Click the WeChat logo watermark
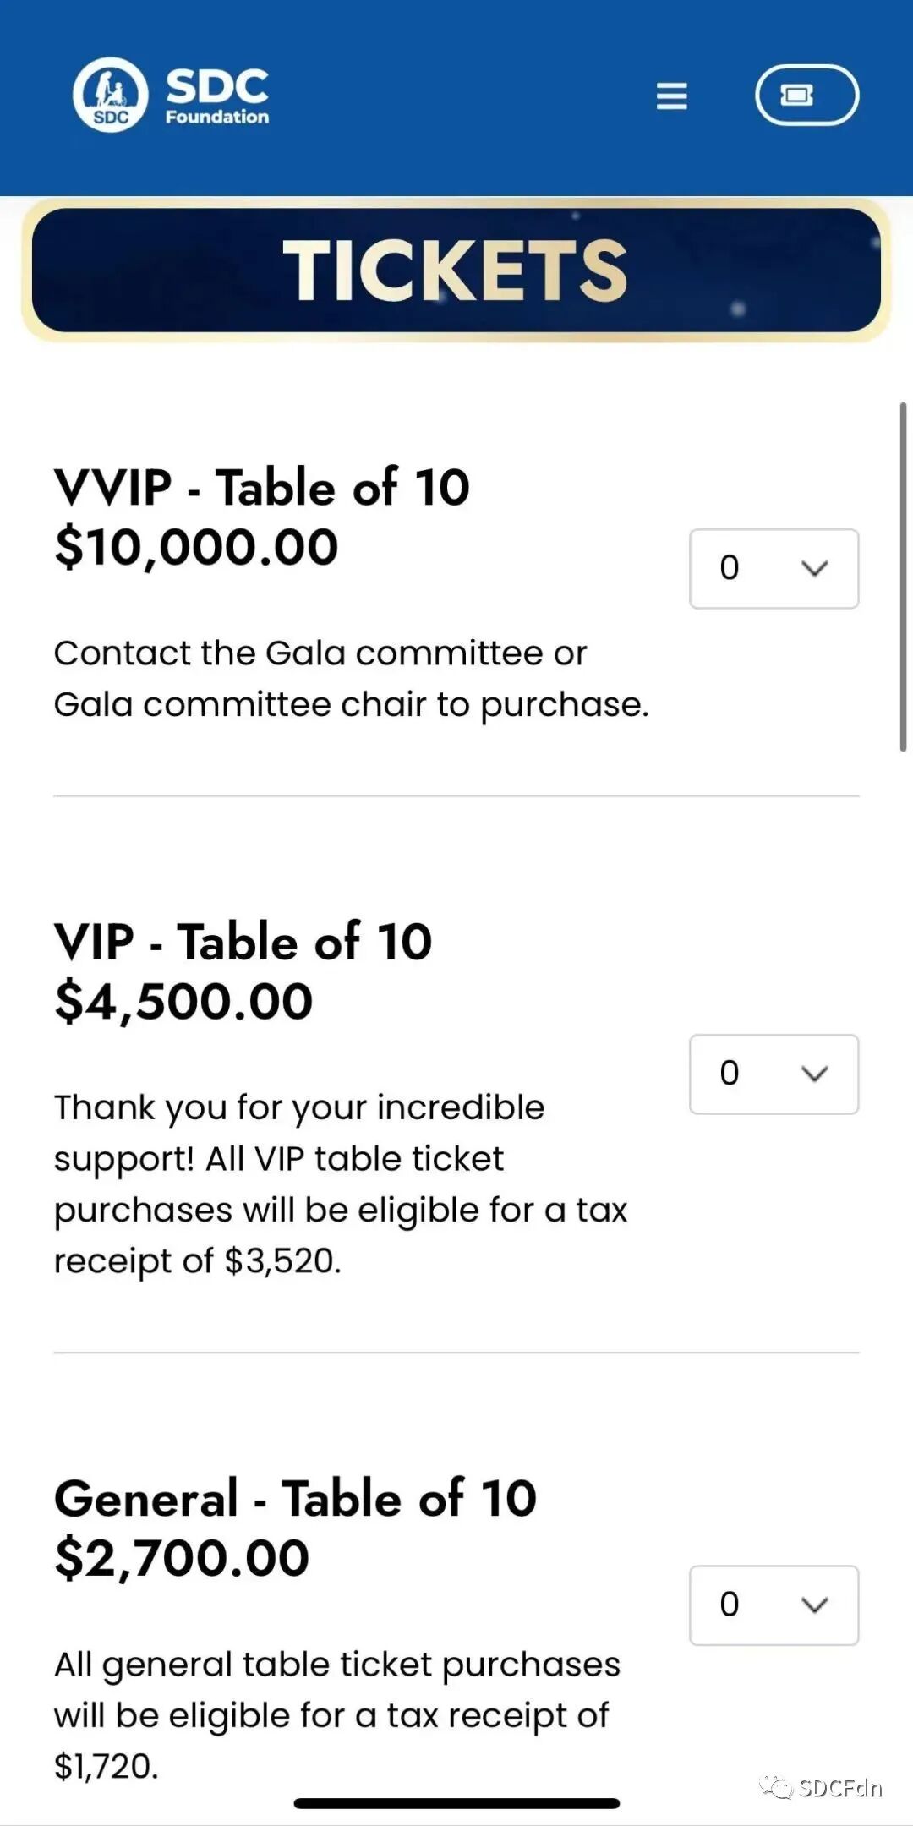Screen dimensions: 913x1826 click(x=775, y=1786)
